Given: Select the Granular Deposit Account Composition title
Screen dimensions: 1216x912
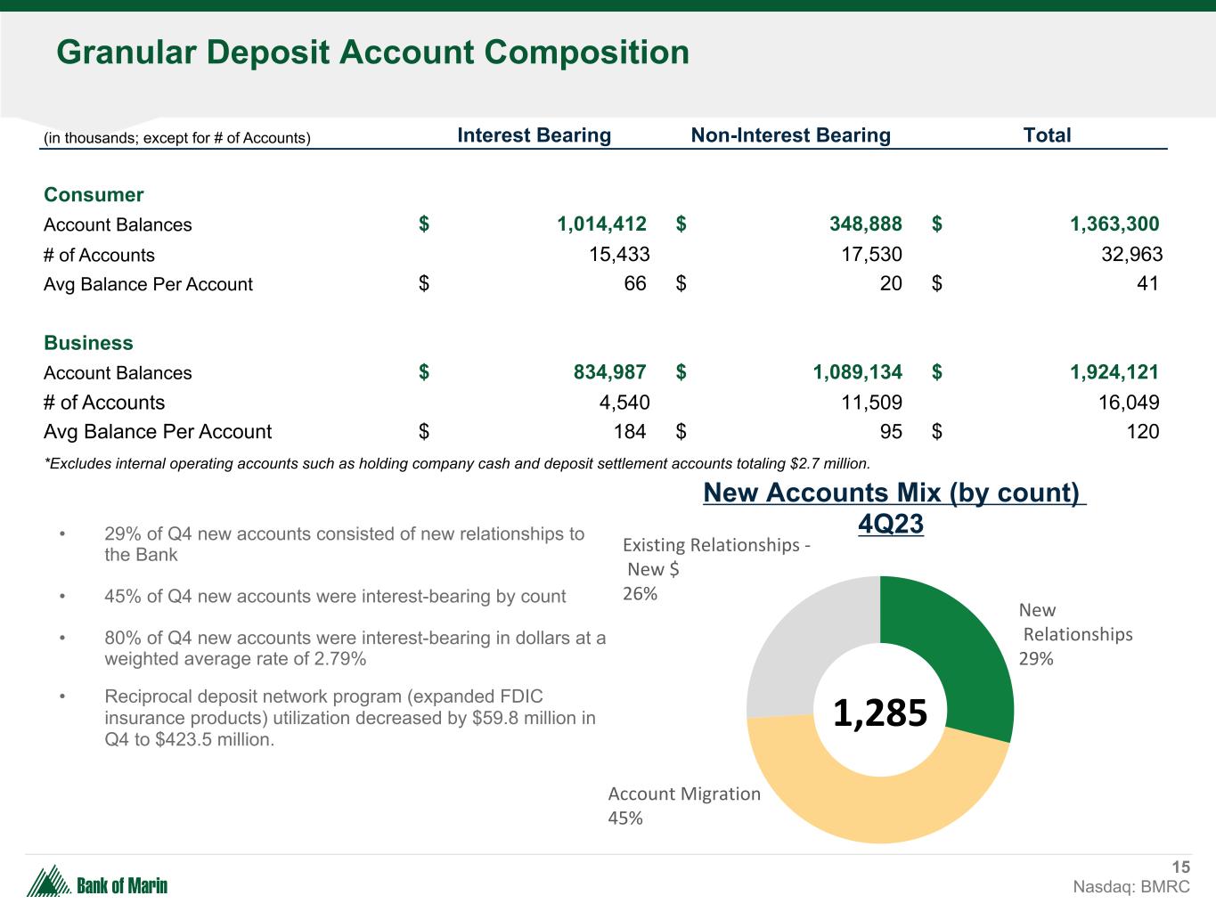Looking at the screenshot, I should [x=372, y=53].
